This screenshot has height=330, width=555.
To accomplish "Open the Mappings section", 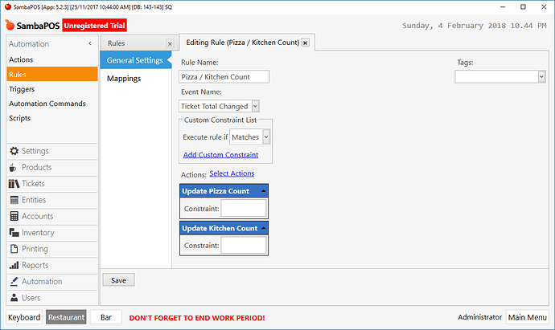I will coord(124,79).
